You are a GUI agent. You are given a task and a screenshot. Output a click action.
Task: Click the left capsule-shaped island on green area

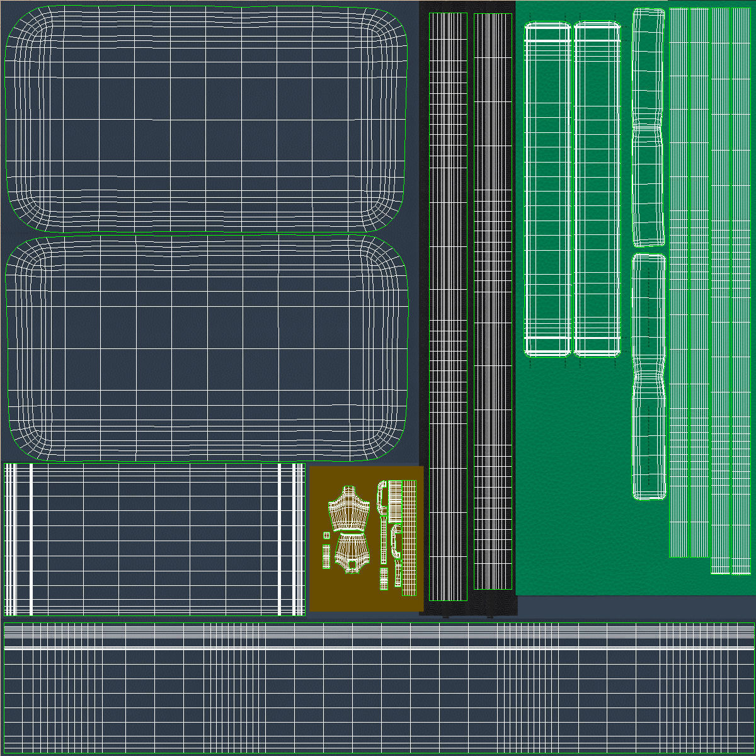pyautogui.click(x=547, y=189)
